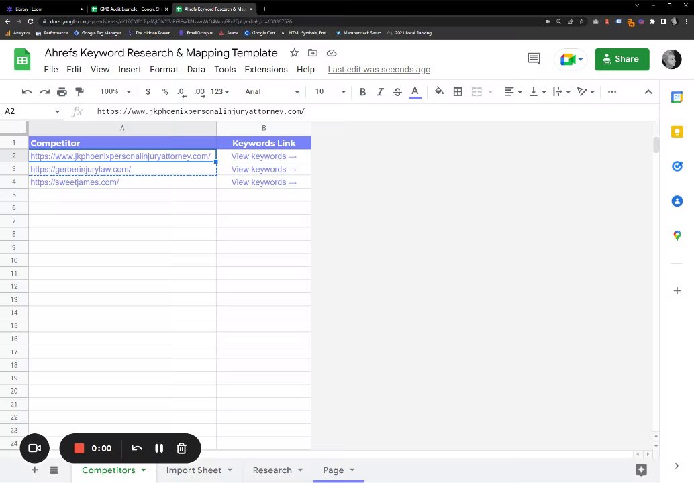The image size is (694, 483).
Task: Click the Redo icon in toolbar
Action: point(45,91)
